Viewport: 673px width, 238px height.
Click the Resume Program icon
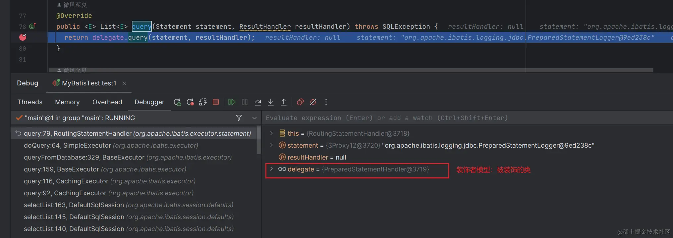(232, 102)
